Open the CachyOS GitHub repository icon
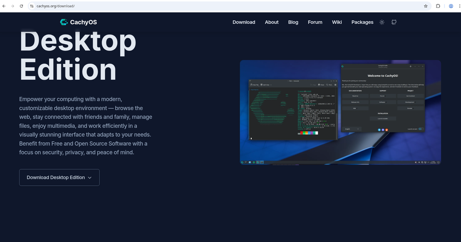 (x=393, y=22)
